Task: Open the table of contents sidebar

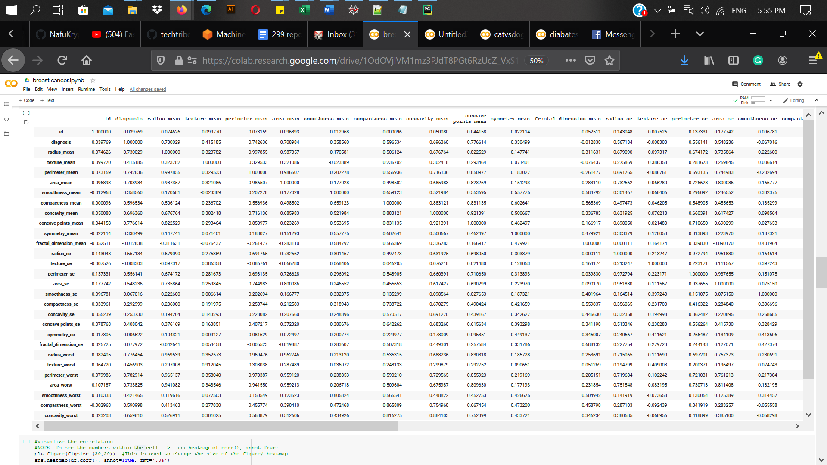Action: (x=6, y=104)
